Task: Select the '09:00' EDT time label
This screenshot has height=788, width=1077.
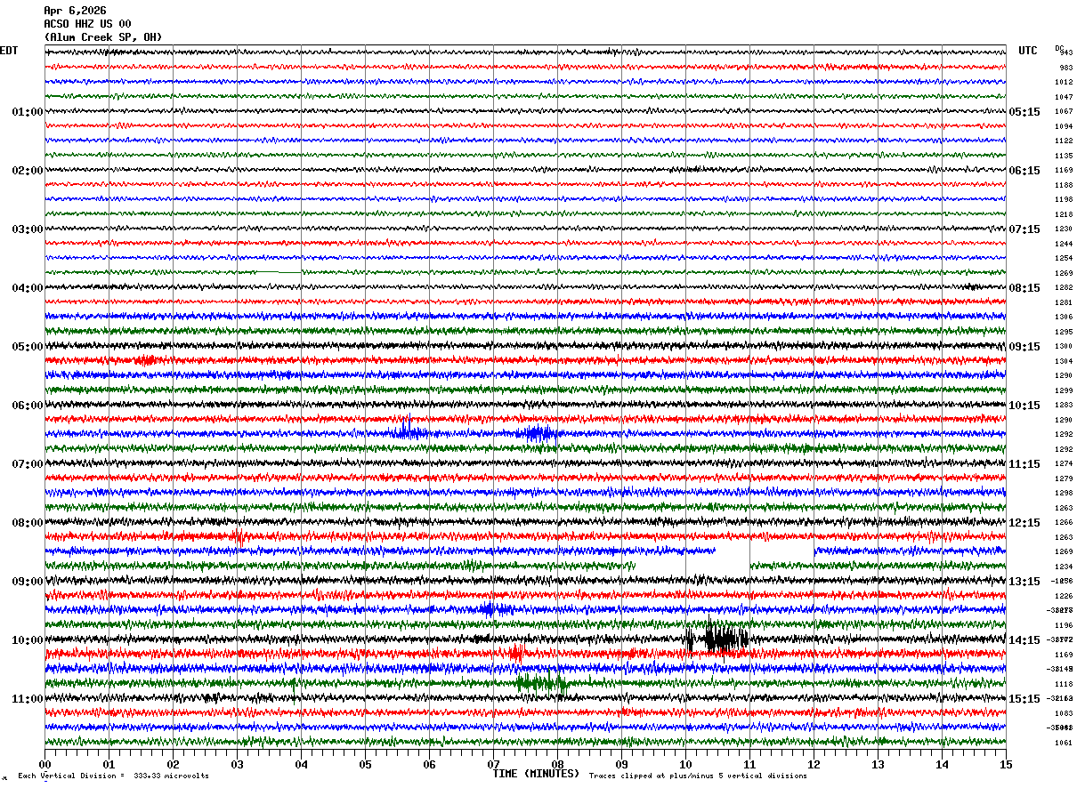Action: click(x=27, y=582)
